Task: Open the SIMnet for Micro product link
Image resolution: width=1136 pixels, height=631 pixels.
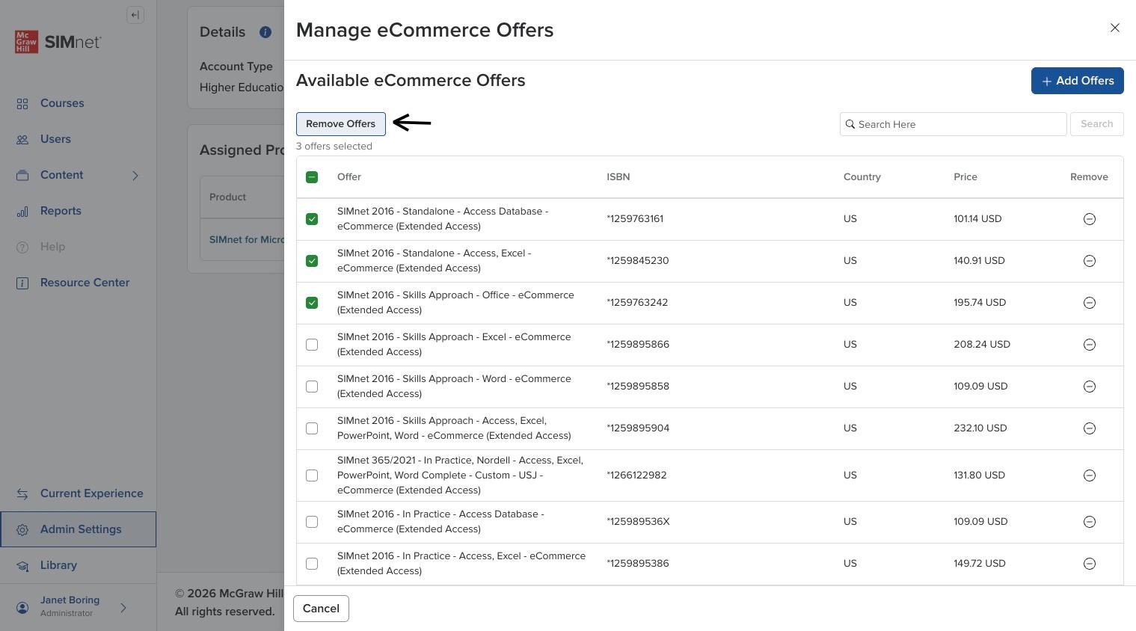Action: coord(247,240)
